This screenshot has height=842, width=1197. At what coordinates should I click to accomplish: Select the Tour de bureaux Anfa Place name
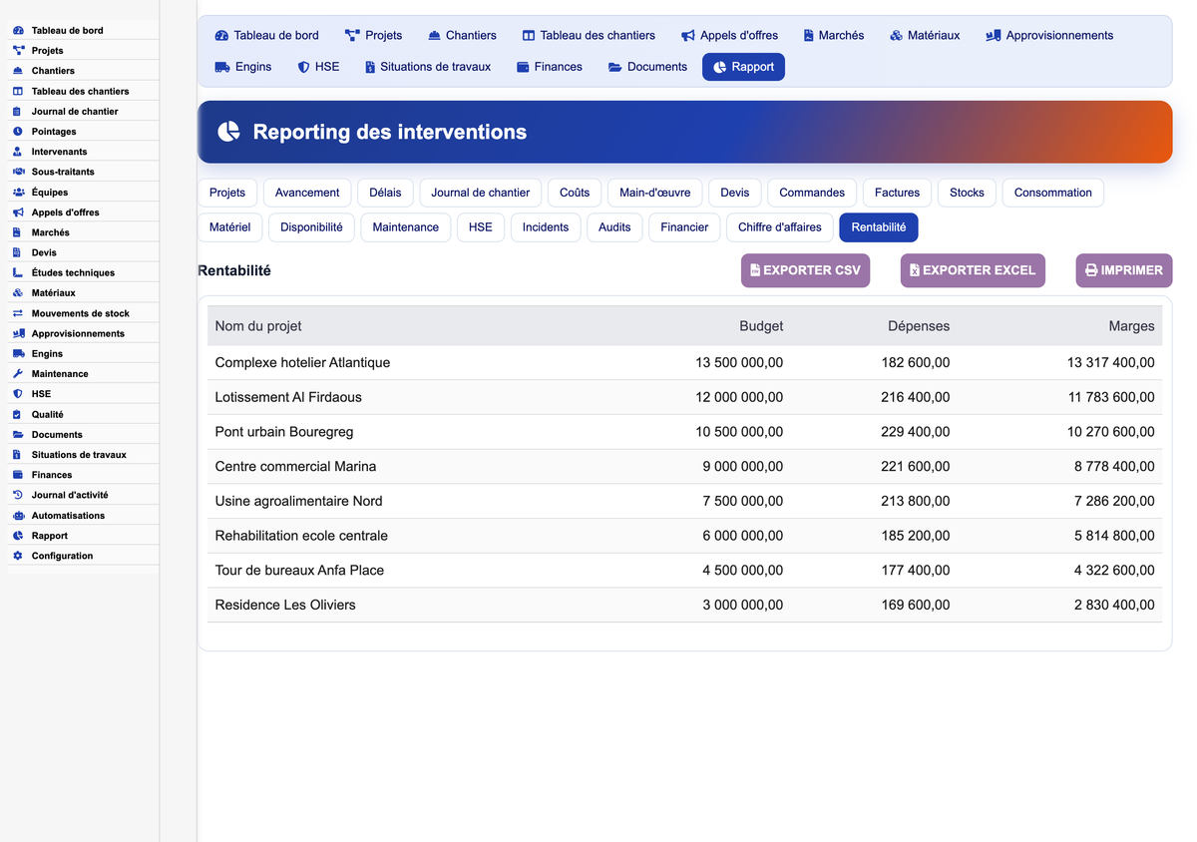pos(299,571)
